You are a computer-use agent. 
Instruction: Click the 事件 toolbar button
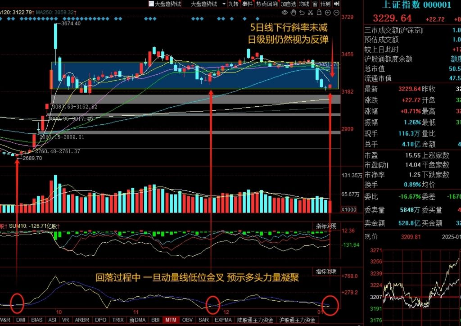[x=247, y=4]
